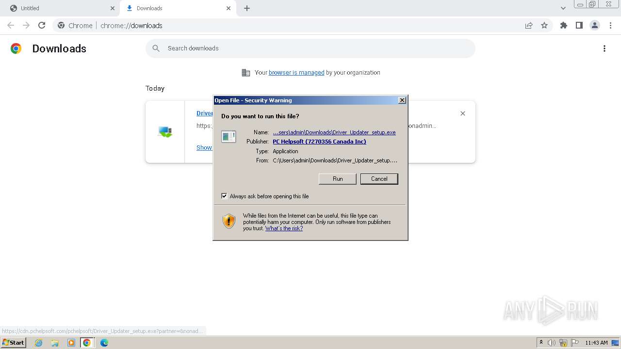Click Show in folder link
Viewport: 621px width, 349px height.
click(x=204, y=148)
